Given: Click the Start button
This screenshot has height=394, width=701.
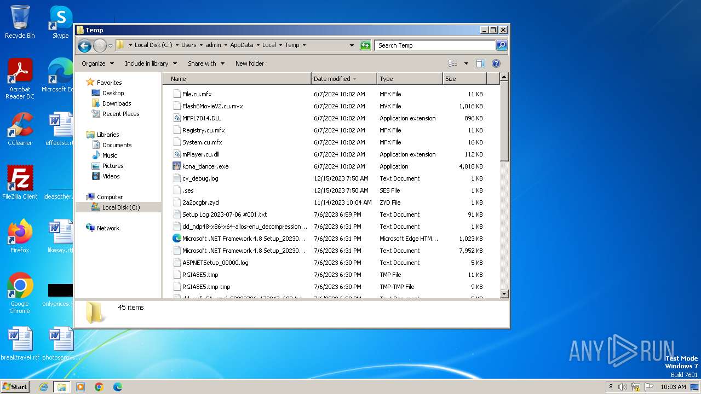Looking at the screenshot, I should 15,387.
